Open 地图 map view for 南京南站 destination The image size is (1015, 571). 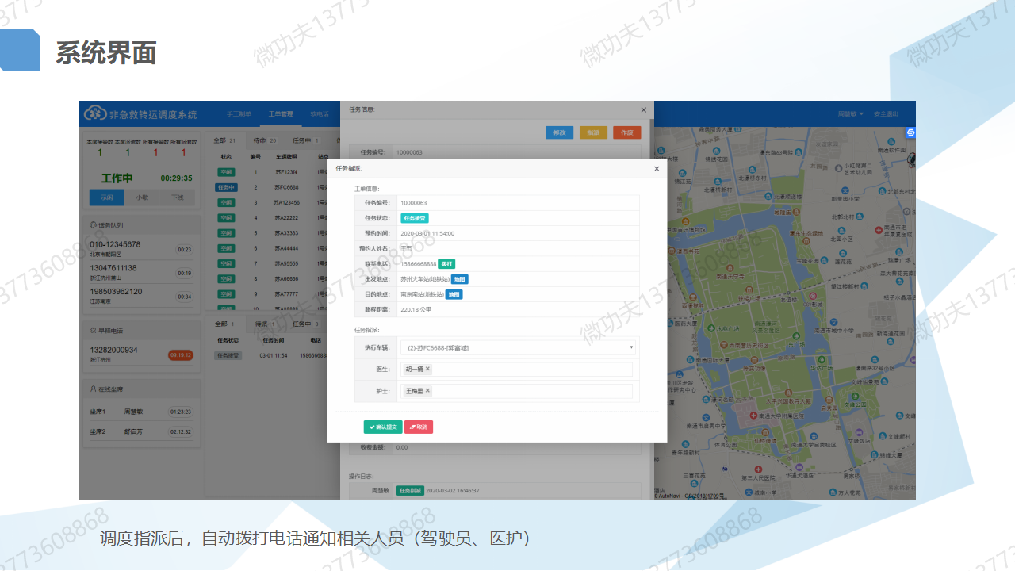click(x=454, y=294)
